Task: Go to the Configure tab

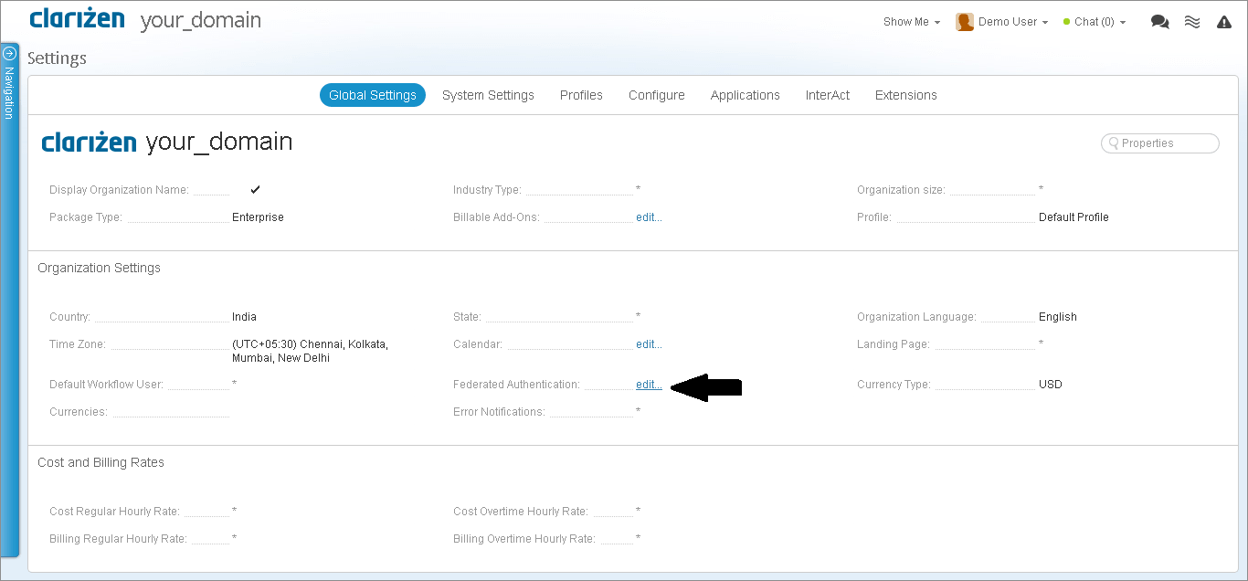Action: coord(657,95)
